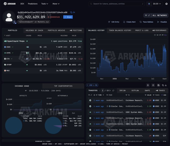This screenshot has height=146, width=170.
Task: Open the exchange usage date range dropdown
Action: (x=26, y=91)
